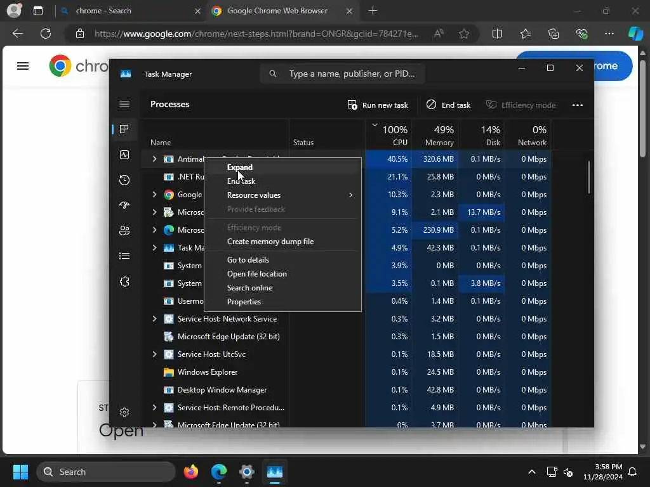Screen dimensions: 650x487
Task: Sort by Network column header
Action: coord(528,135)
